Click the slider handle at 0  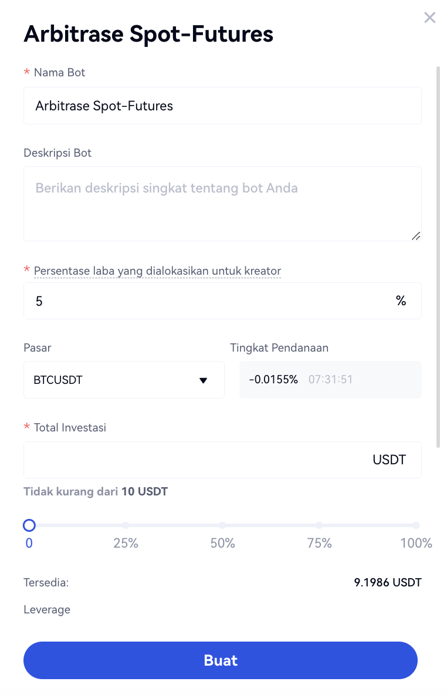point(29,525)
